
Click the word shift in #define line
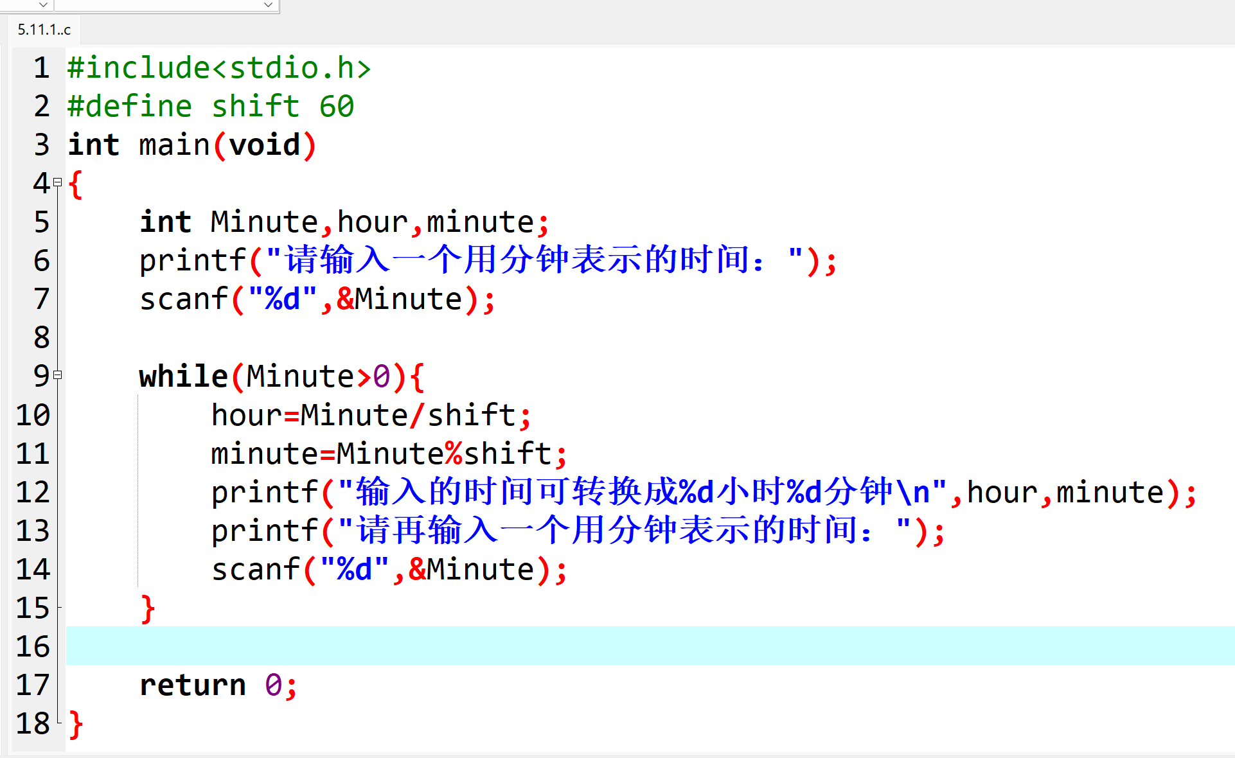click(255, 107)
